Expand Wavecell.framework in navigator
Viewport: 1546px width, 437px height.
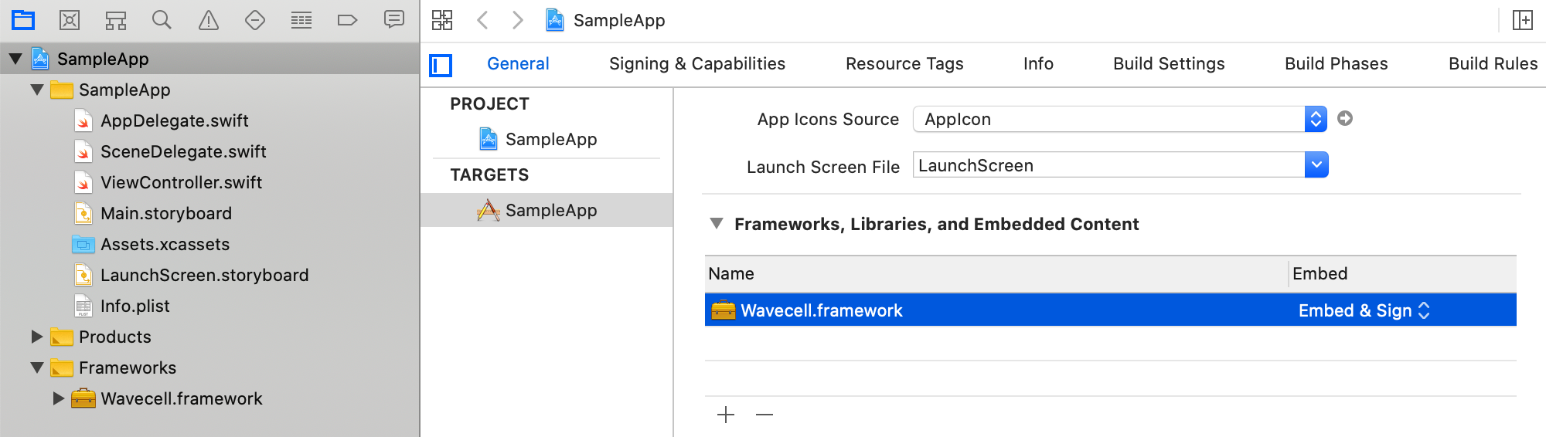click(58, 398)
